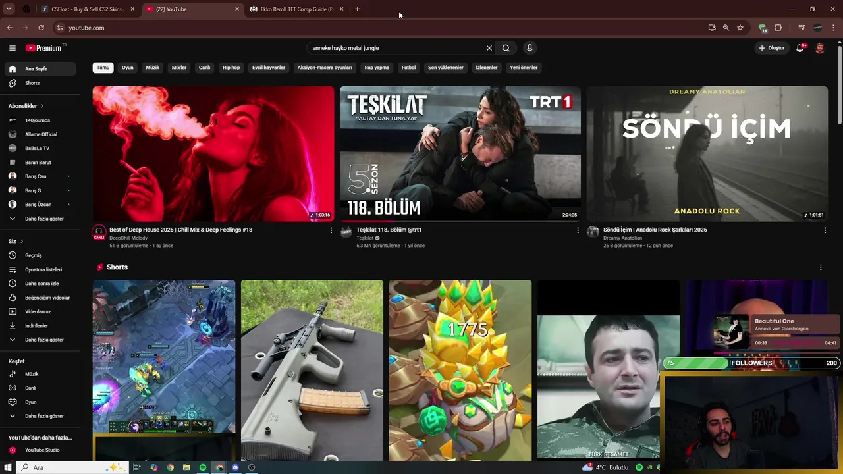The width and height of the screenshot is (843, 474).
Task: Switch to Ekko Reroll TFT Comp tab
Action: click(297, 9)
